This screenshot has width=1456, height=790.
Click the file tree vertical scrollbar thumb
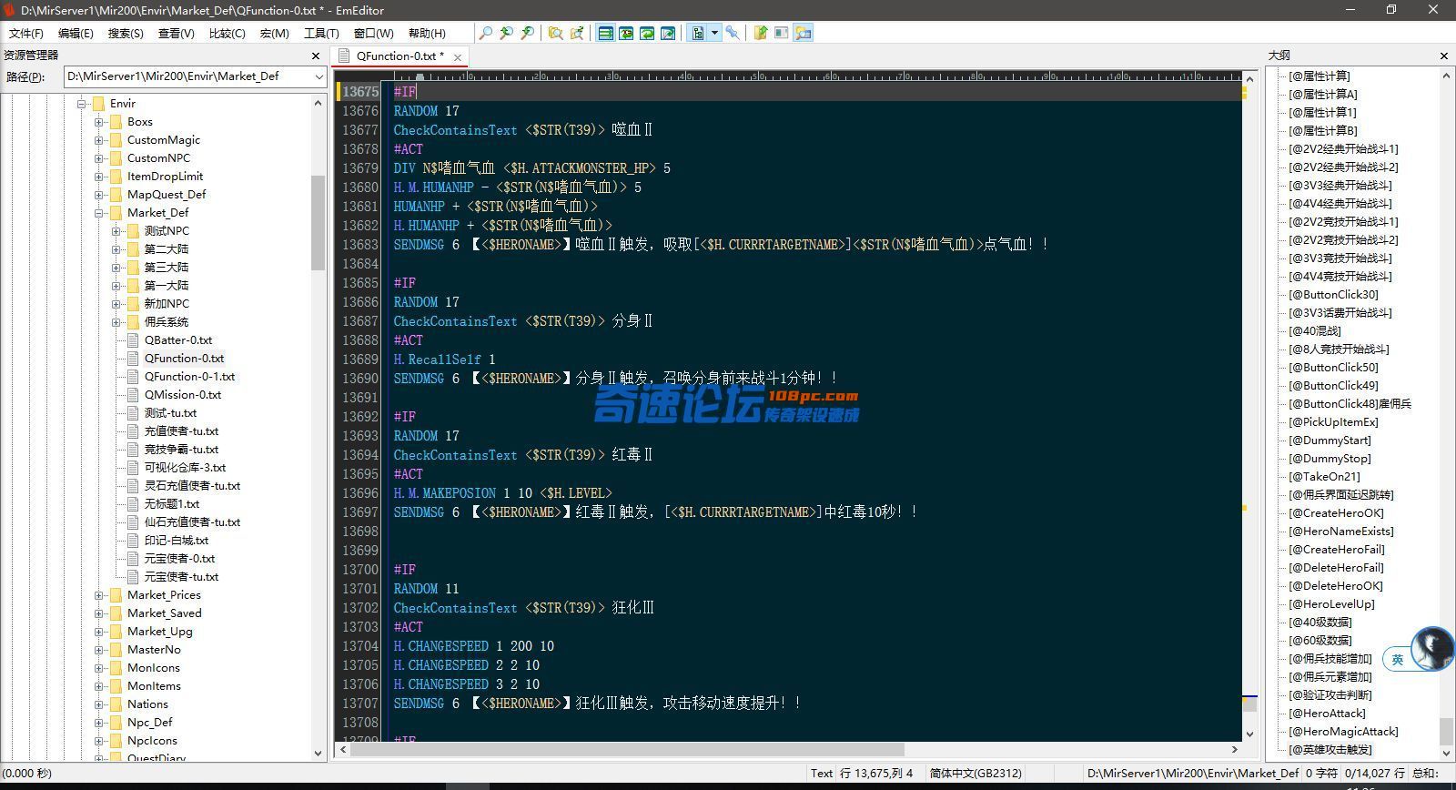(x=318, y=223)
